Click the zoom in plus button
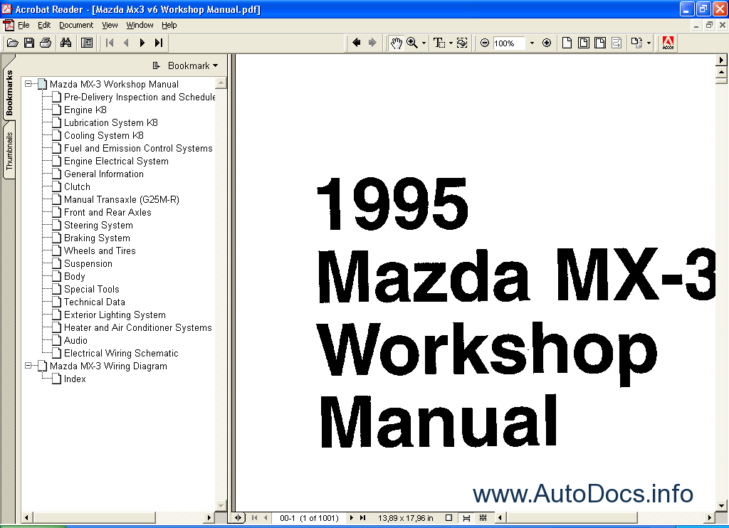This screenshot has width=729, height=528. (547, 43)
